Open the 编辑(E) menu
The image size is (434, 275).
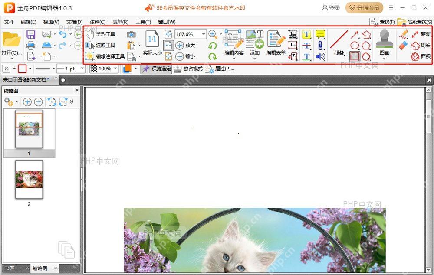pyautogui.click(x=29, y=22)
